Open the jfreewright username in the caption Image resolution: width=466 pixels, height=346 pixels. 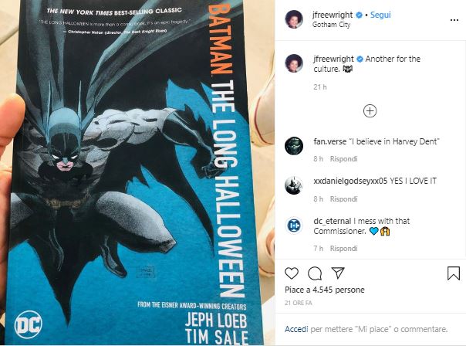(x=333, y=59)
